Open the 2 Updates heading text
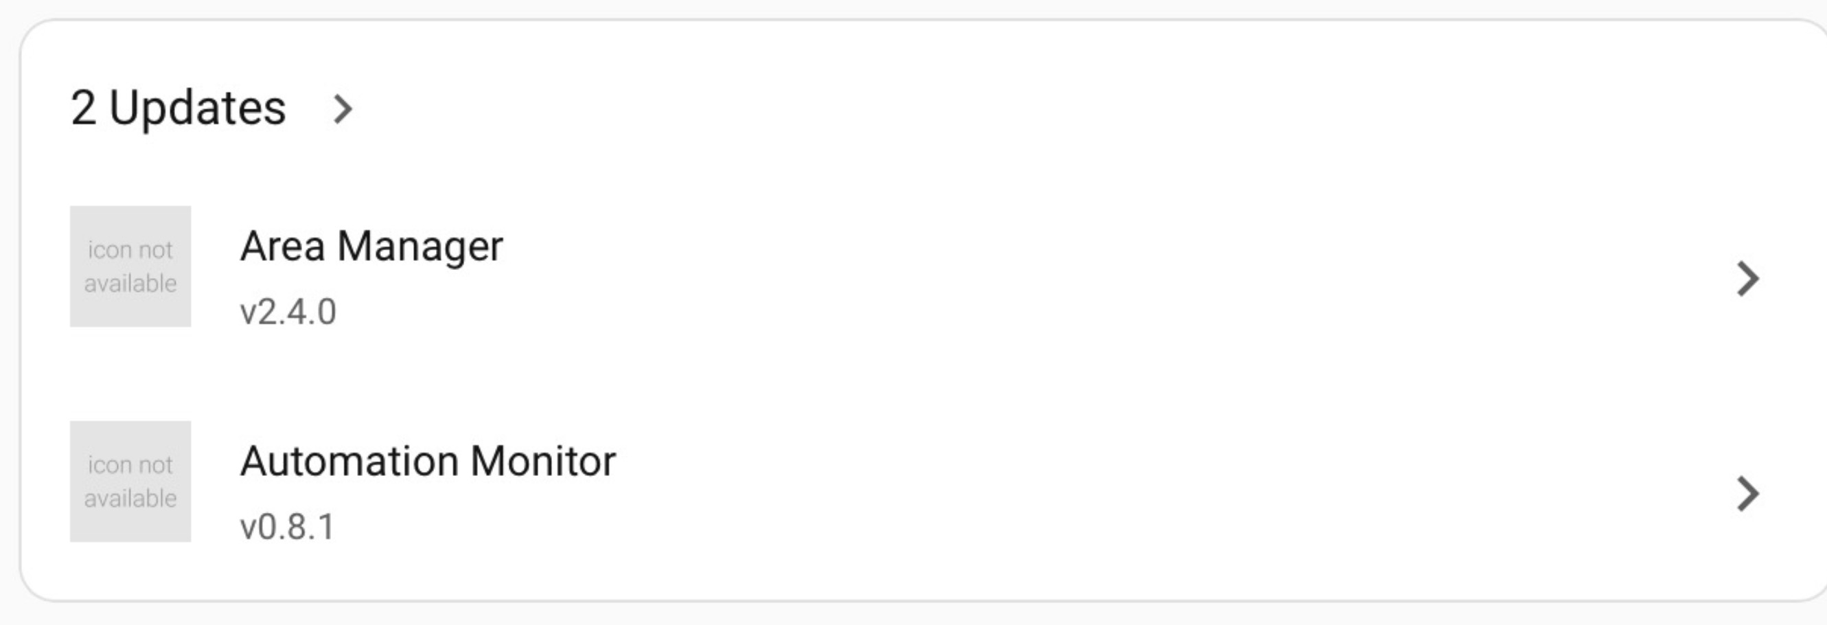The image size is (1827, 625). tap(178, 109)
